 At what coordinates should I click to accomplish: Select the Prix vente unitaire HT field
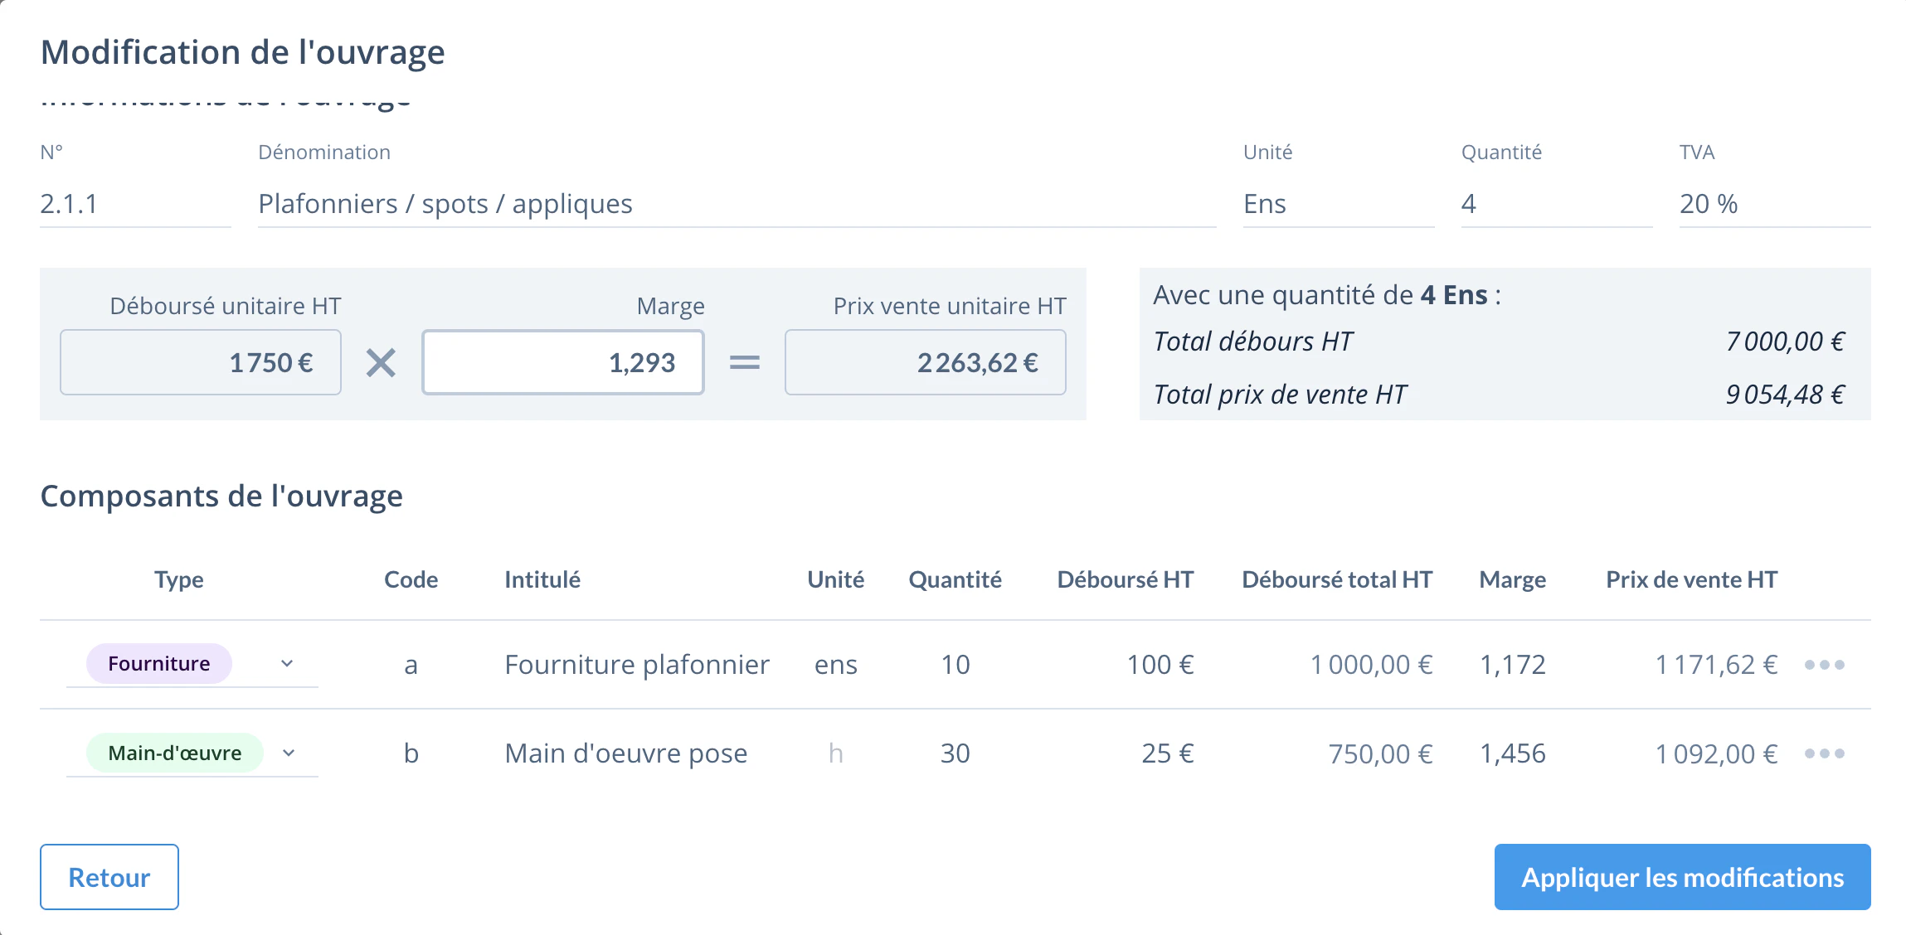point(926,362)
